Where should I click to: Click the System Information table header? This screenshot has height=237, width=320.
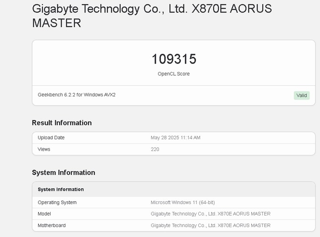[x=61, y=189]
